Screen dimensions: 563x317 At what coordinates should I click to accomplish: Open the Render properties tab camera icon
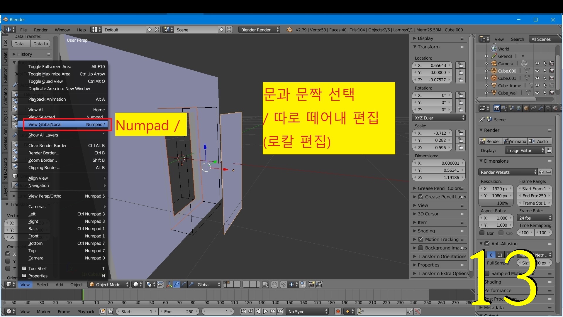[x=497, y=108]
